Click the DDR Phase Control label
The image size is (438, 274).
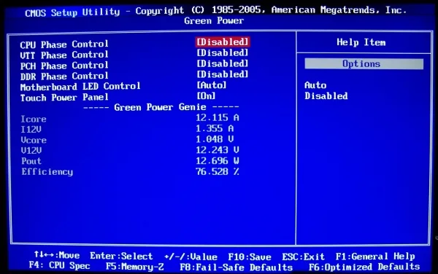pyautogui.click(x=64, y=76)
